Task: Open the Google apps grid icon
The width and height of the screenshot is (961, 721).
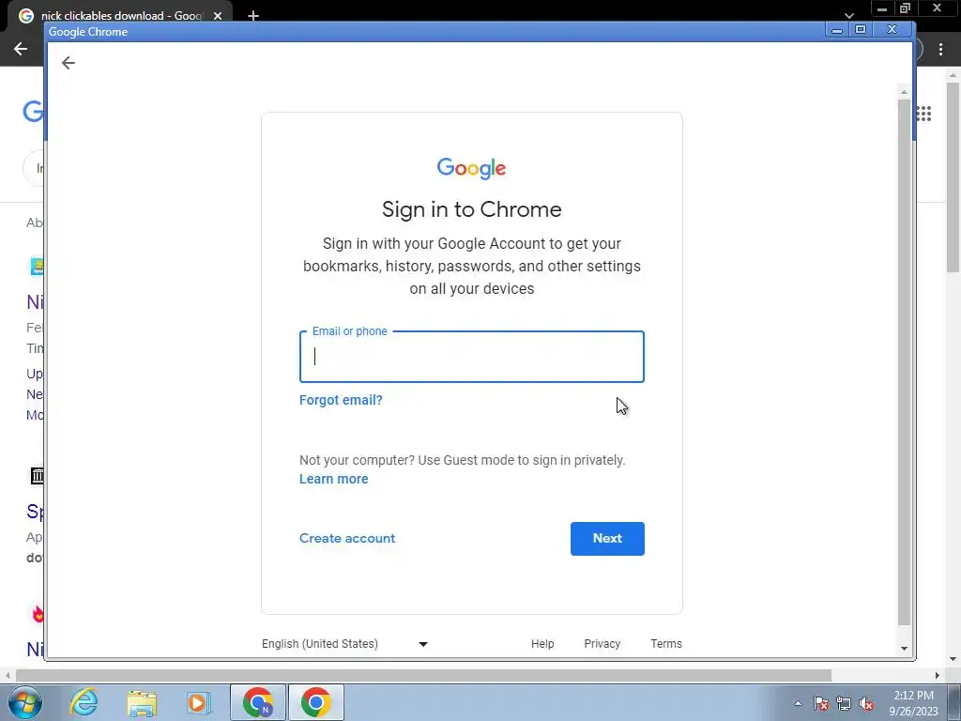Action: 923,114
